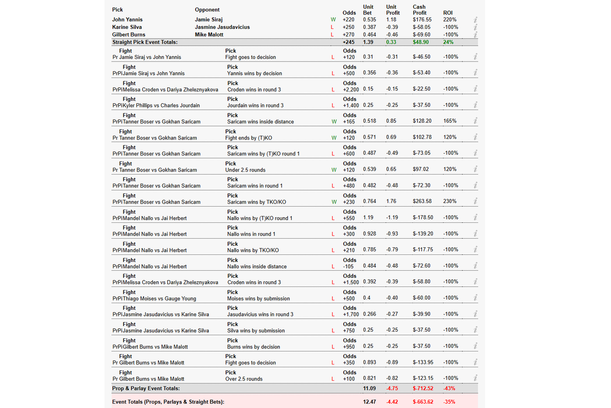Open info icon for John Yannis straight pick

click(x=475, y=20)
